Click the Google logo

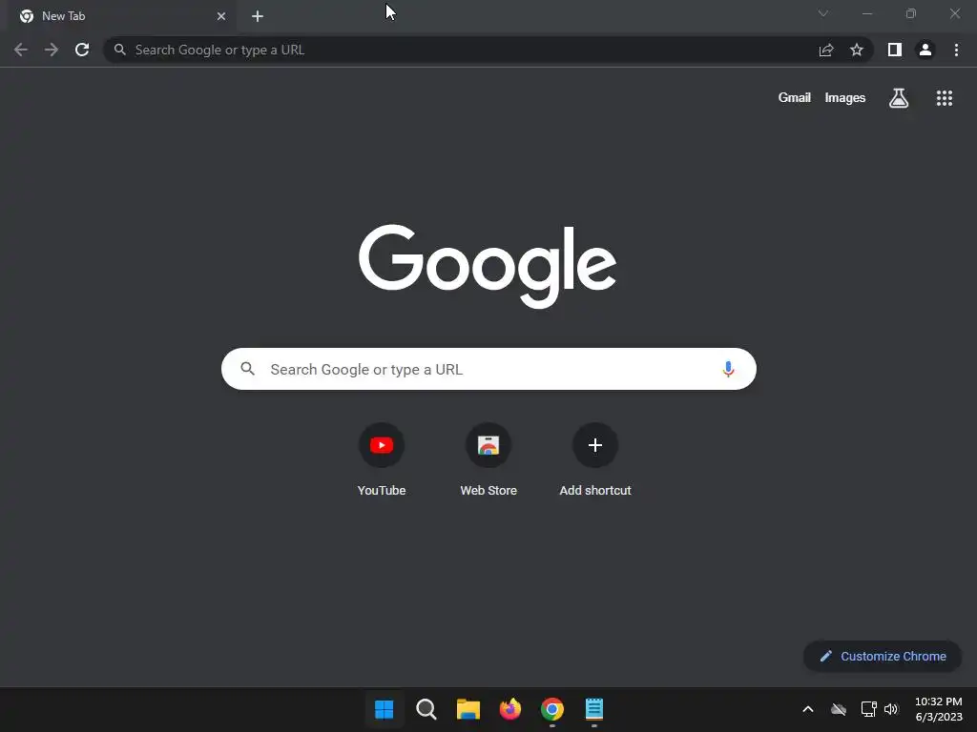coord(488,267)
